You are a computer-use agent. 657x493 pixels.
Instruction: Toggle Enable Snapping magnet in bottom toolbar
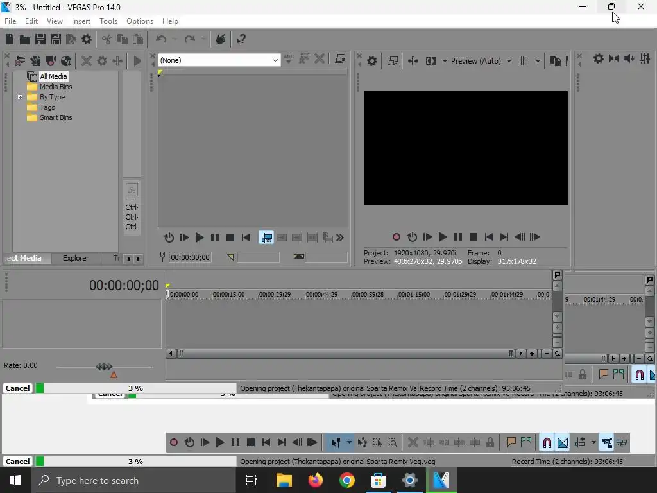547,442
